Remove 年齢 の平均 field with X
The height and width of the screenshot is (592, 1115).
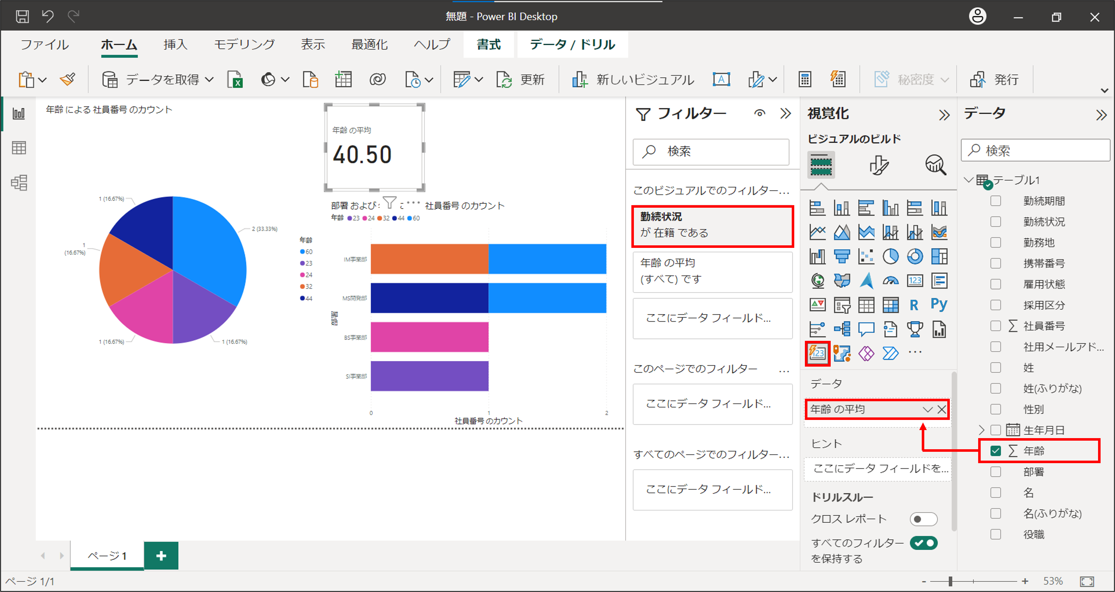[x=941, y=410]
